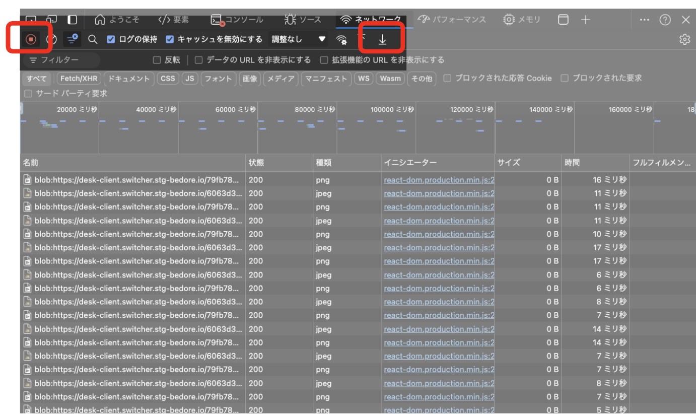Filter requests by WS
Screen dimensions: 696x414
[x=363, y=79]
